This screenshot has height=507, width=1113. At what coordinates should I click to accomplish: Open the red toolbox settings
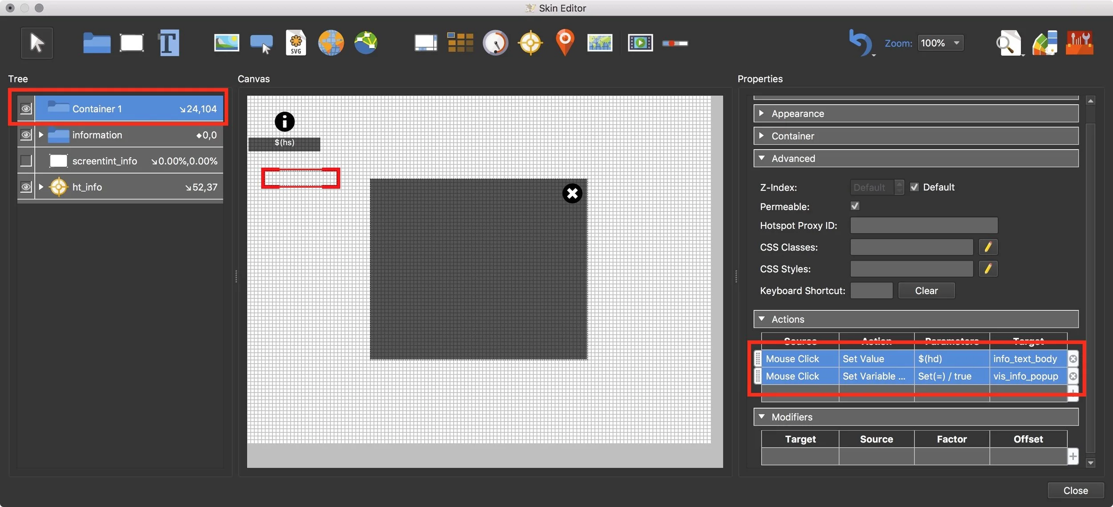(x=1080, y=43)
